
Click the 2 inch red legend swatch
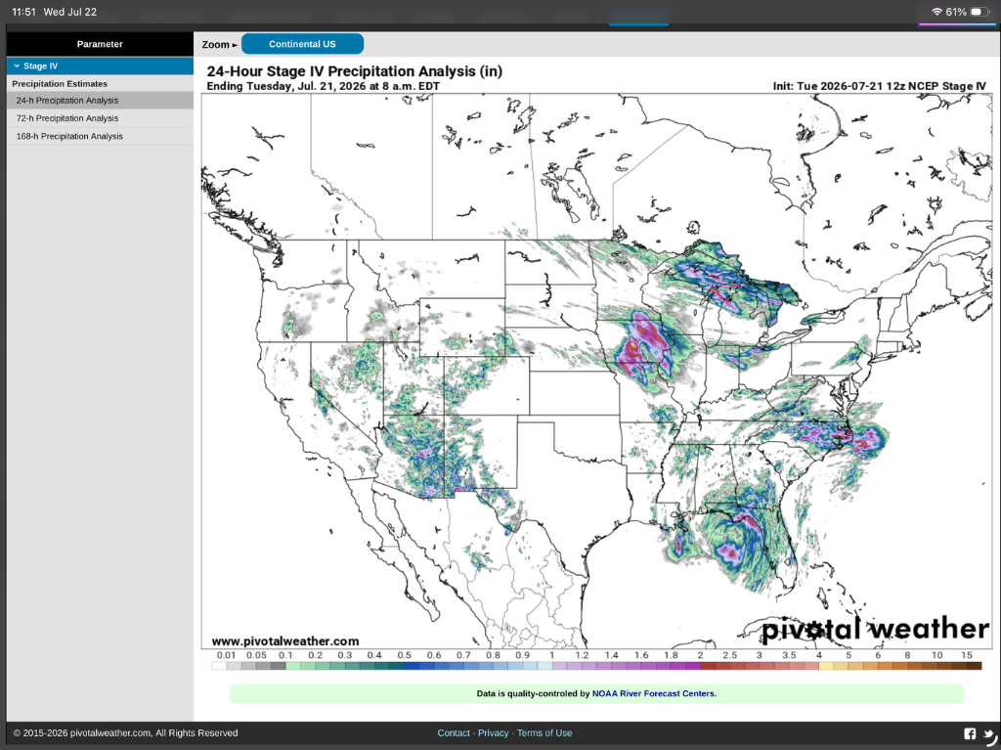(x=708, y=666)
